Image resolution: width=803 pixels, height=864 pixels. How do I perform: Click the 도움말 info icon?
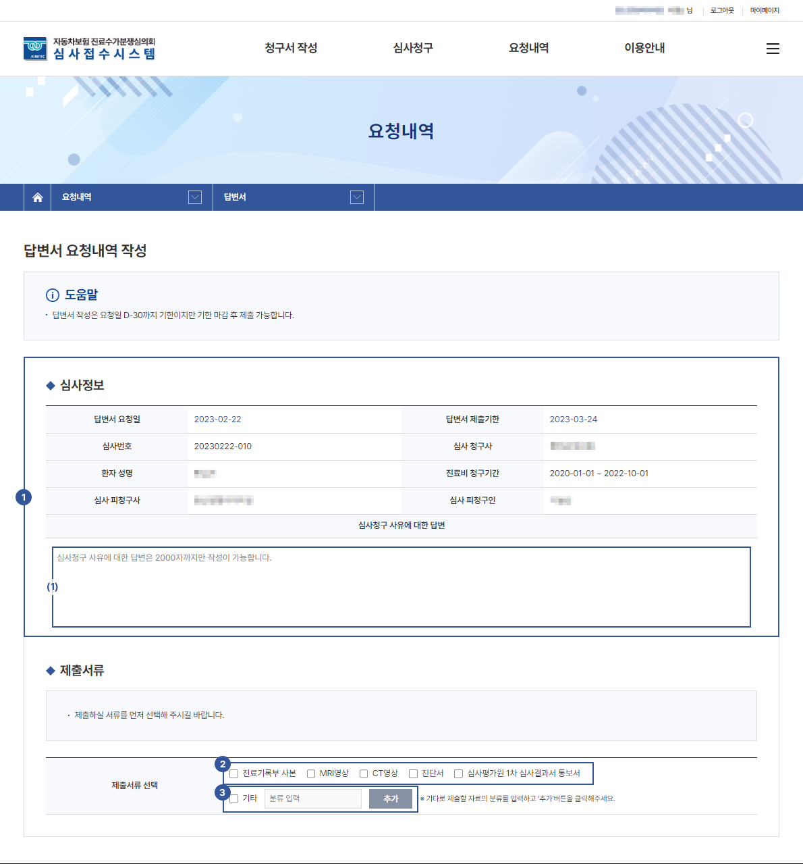click(x=52, y=295)
